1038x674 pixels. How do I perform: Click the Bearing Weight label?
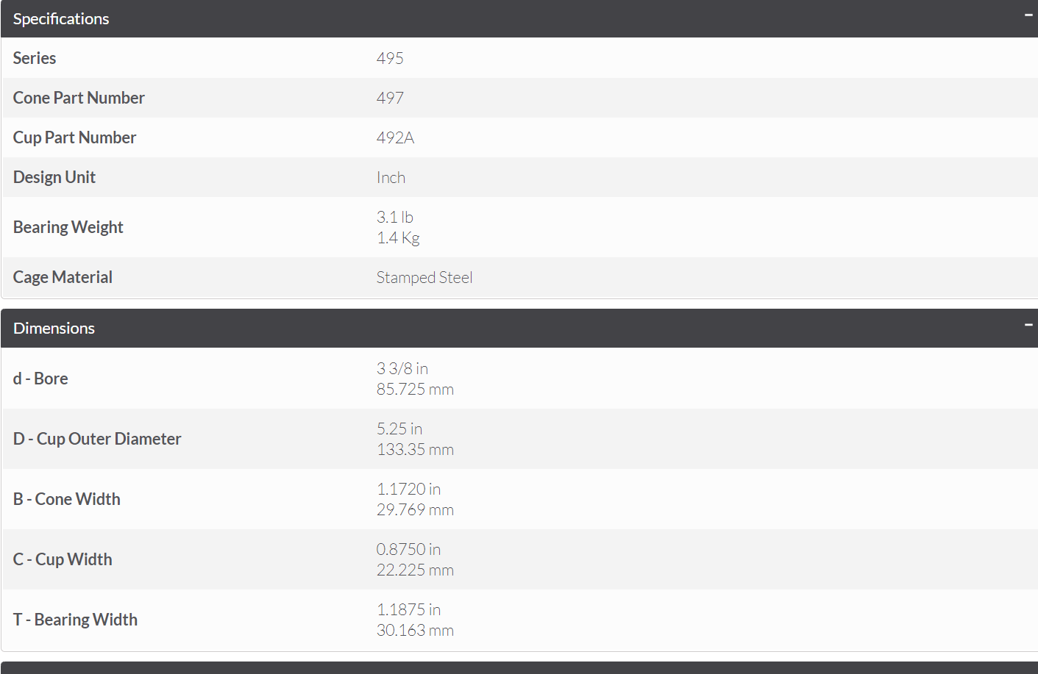pos(68,227)
